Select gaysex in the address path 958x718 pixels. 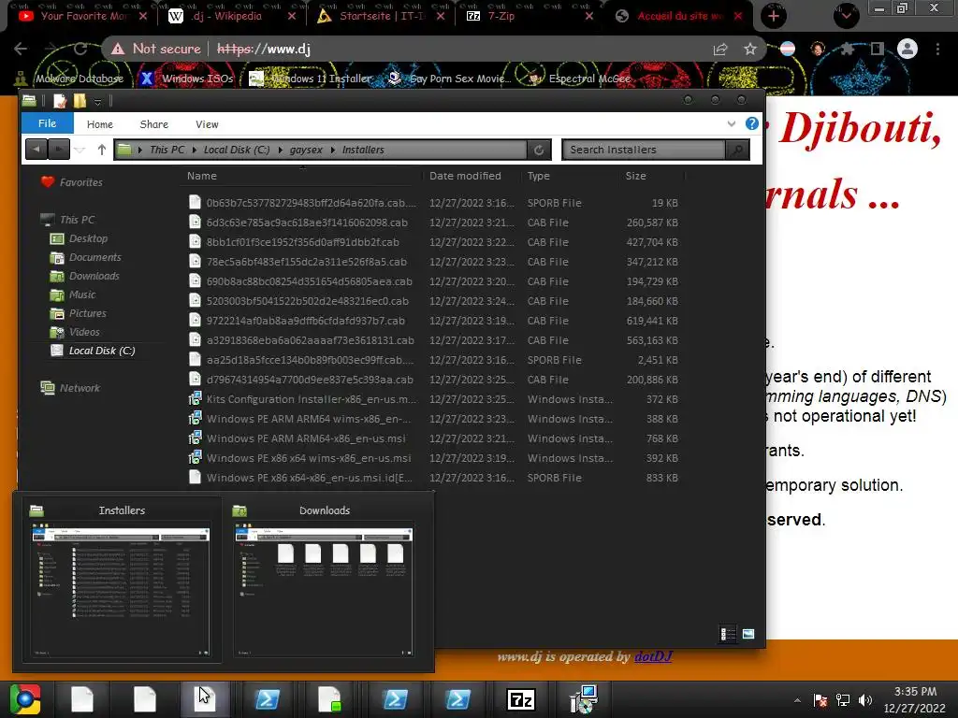306,150
